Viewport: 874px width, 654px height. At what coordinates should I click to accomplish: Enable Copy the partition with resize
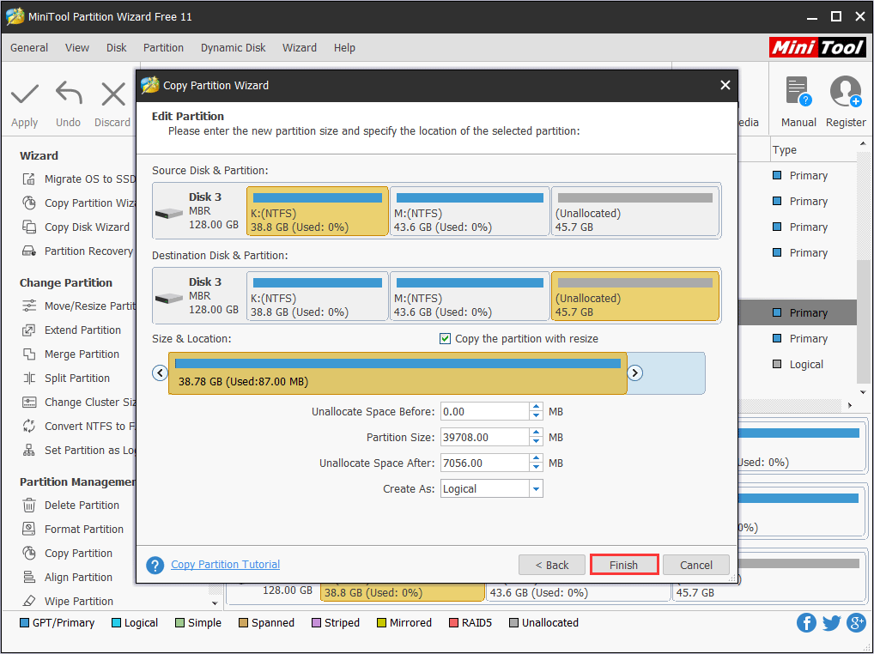(x=446, y=338)
